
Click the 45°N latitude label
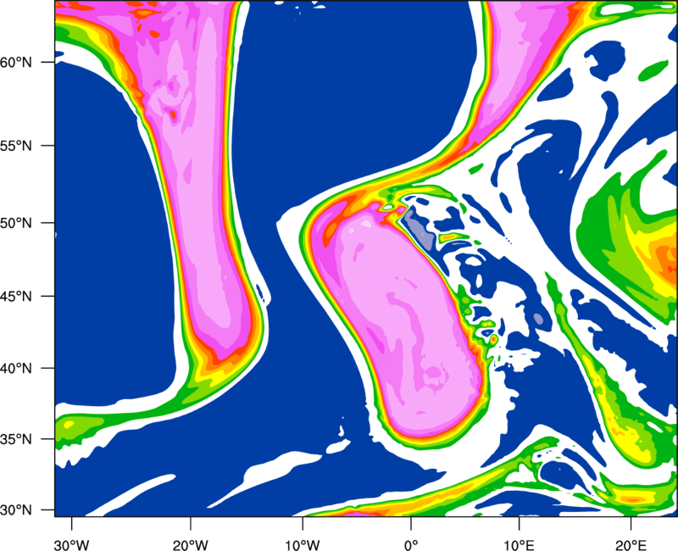[x=16, y=297]
